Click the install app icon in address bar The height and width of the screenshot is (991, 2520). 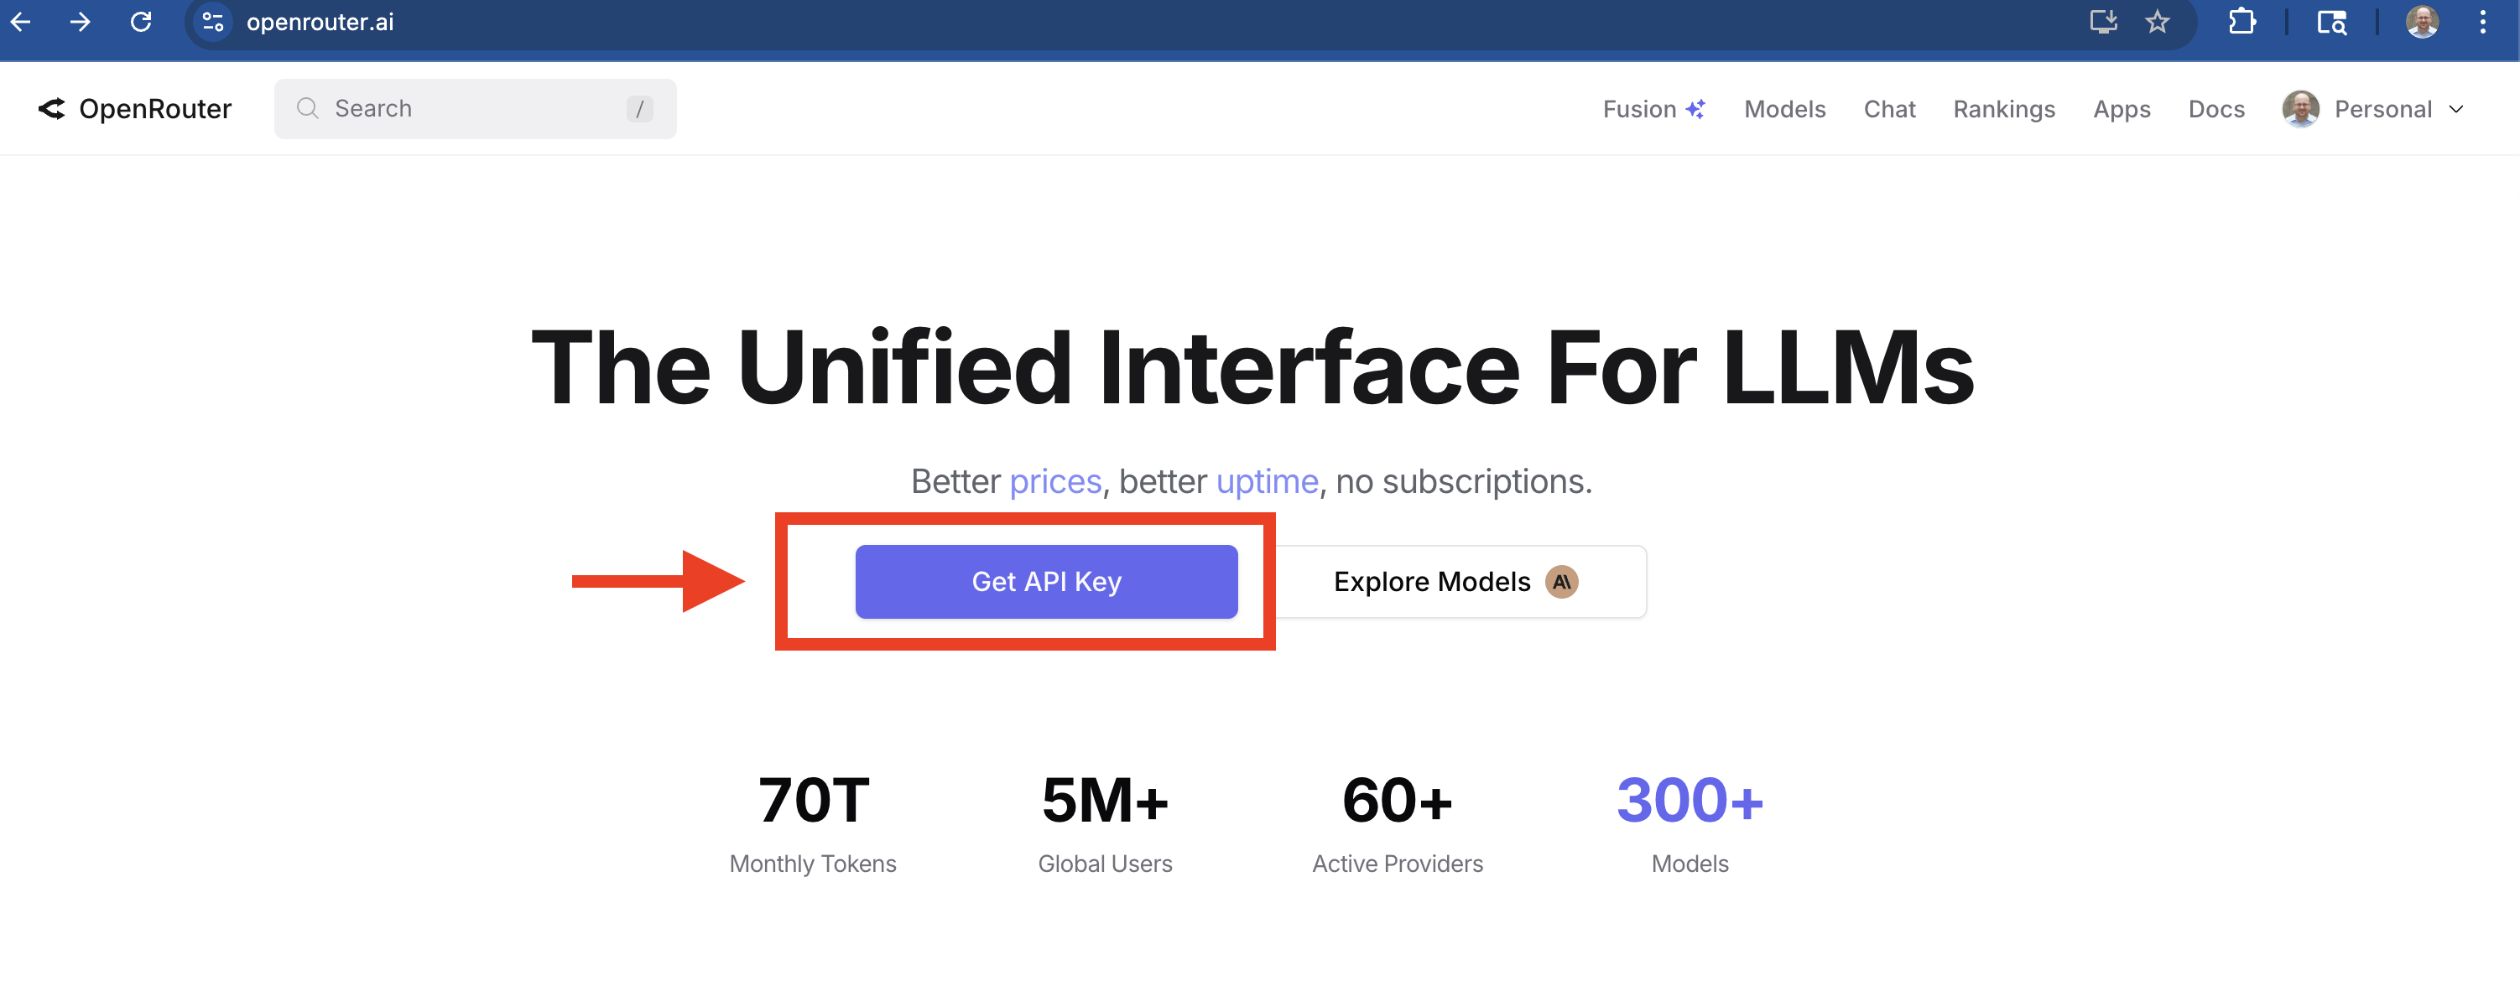(x=2102, y=22)
